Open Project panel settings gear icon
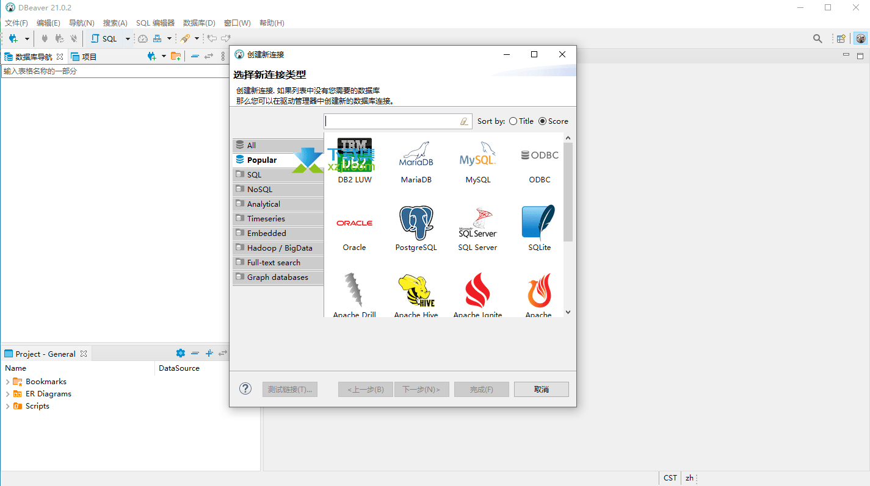This screenshot has height=486, width=870. pyautogui.click(x=180, y=353)
